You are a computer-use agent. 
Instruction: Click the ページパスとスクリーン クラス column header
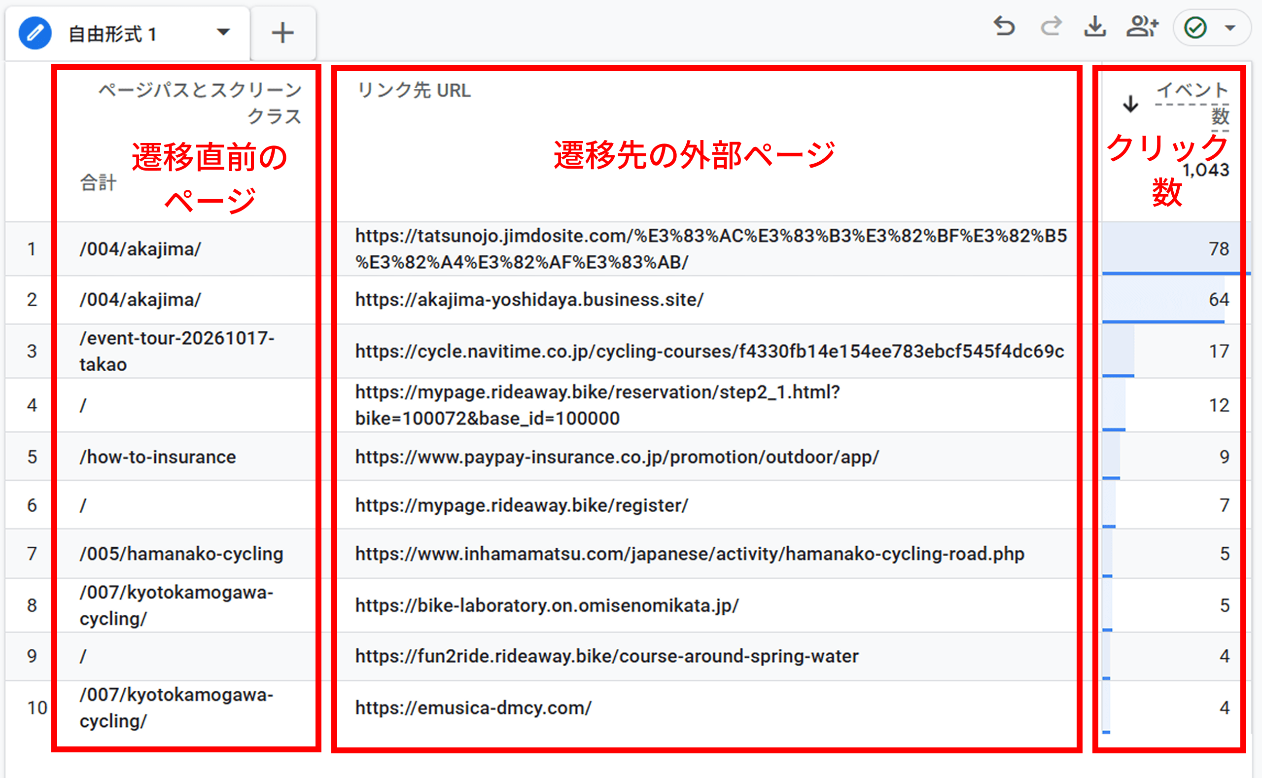pyautogui.click(x=200, y=103)
